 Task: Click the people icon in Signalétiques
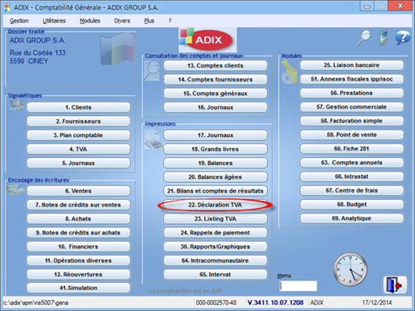16,106
